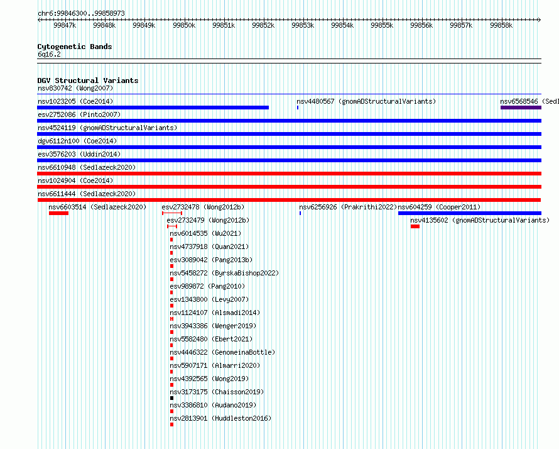Click the small blue nsv6256926 marker
The image size is (559, 449).
(300, 213)
